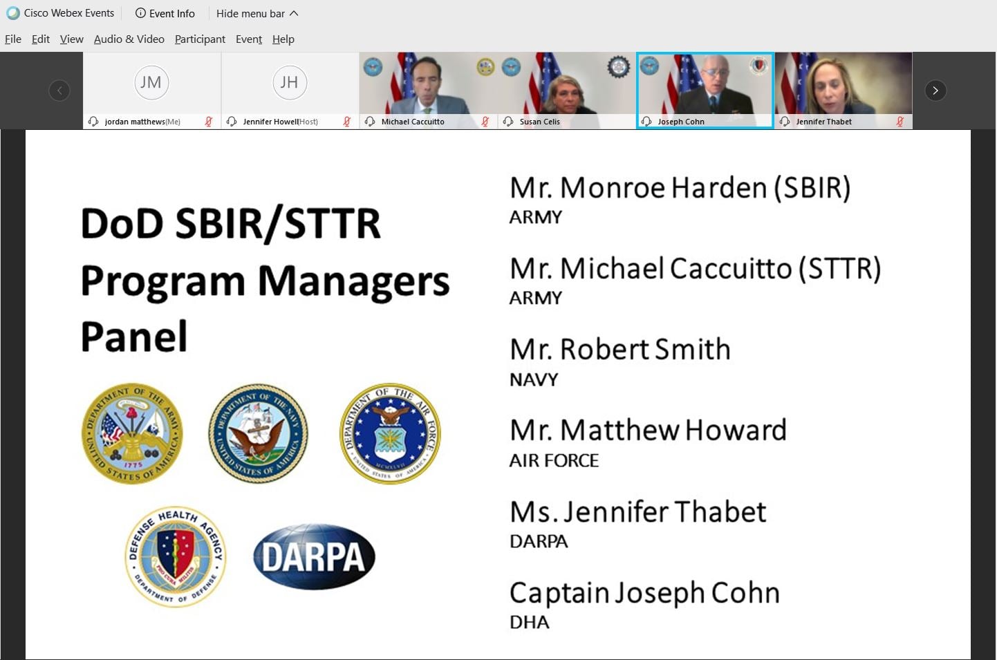This screenshot has width=997, height=660.
Task: Open the Participant menu
Action: tap(200, 39)
